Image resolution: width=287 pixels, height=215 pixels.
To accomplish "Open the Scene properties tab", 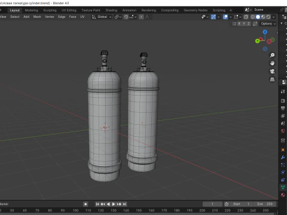I will point(283,124).
